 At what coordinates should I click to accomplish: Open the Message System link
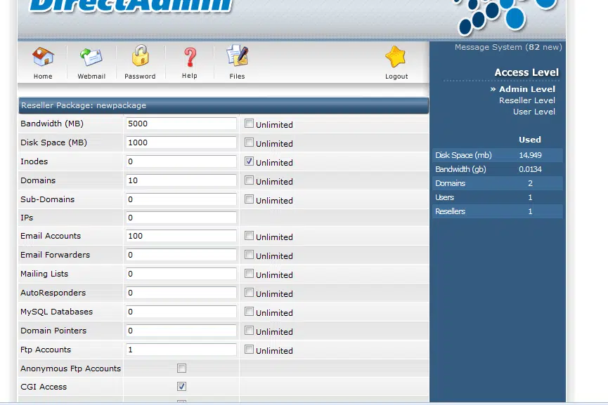[508, 47]
